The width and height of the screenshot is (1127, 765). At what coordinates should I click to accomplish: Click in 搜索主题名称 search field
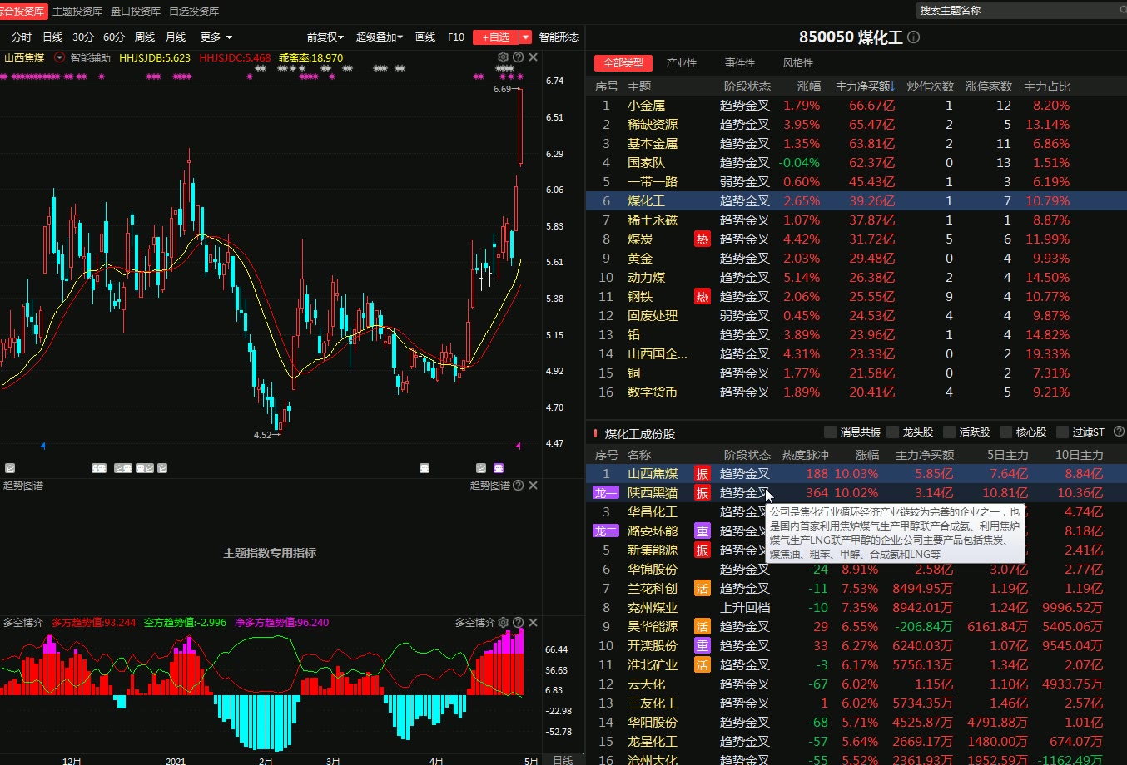(x=1020, y=11)
